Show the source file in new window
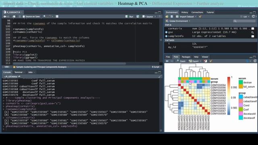The height and width of the screenshot is (145, 258). [x=14, y=17]
